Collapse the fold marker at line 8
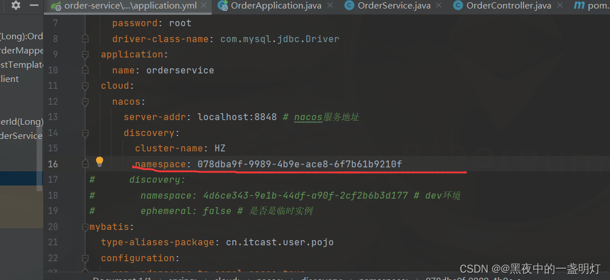 tap(85, 39)
